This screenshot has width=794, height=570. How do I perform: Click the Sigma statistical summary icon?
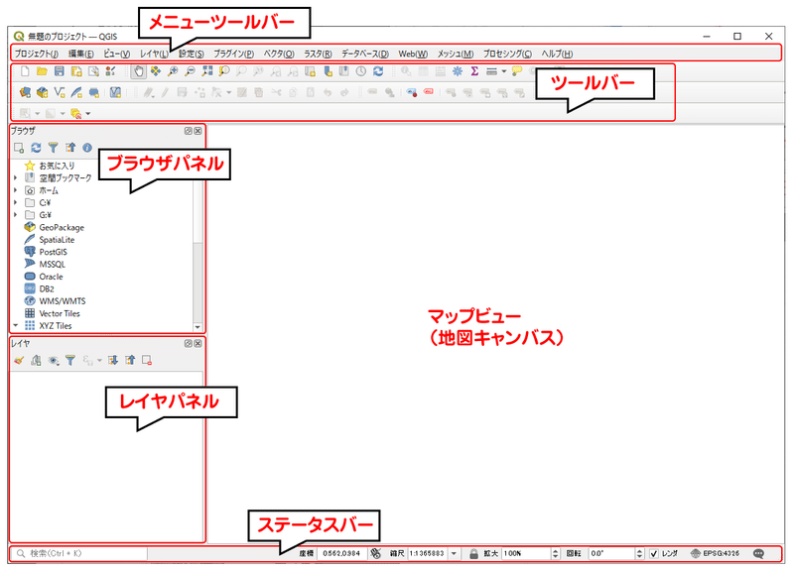[x=474, y=71]
